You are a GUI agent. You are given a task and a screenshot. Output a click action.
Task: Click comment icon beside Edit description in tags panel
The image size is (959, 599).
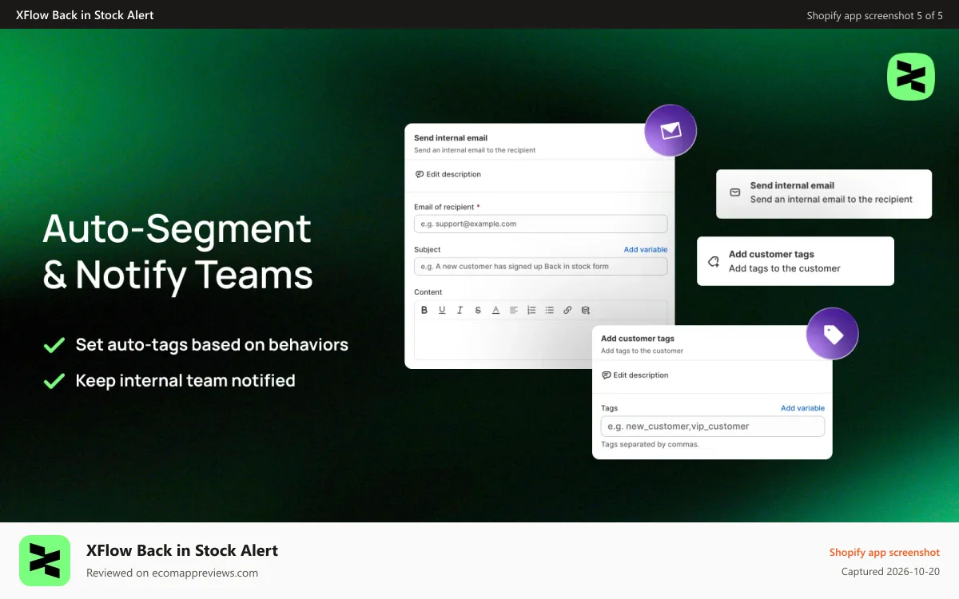click(606, 375)
